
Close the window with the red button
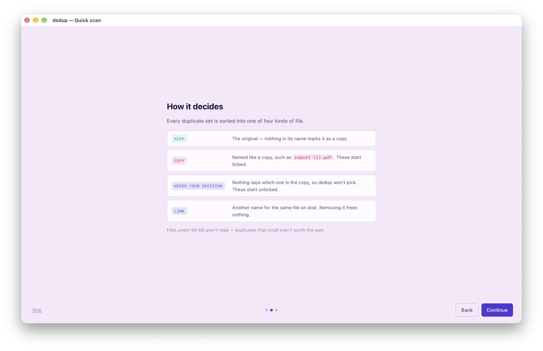click(x=27, y=20)
